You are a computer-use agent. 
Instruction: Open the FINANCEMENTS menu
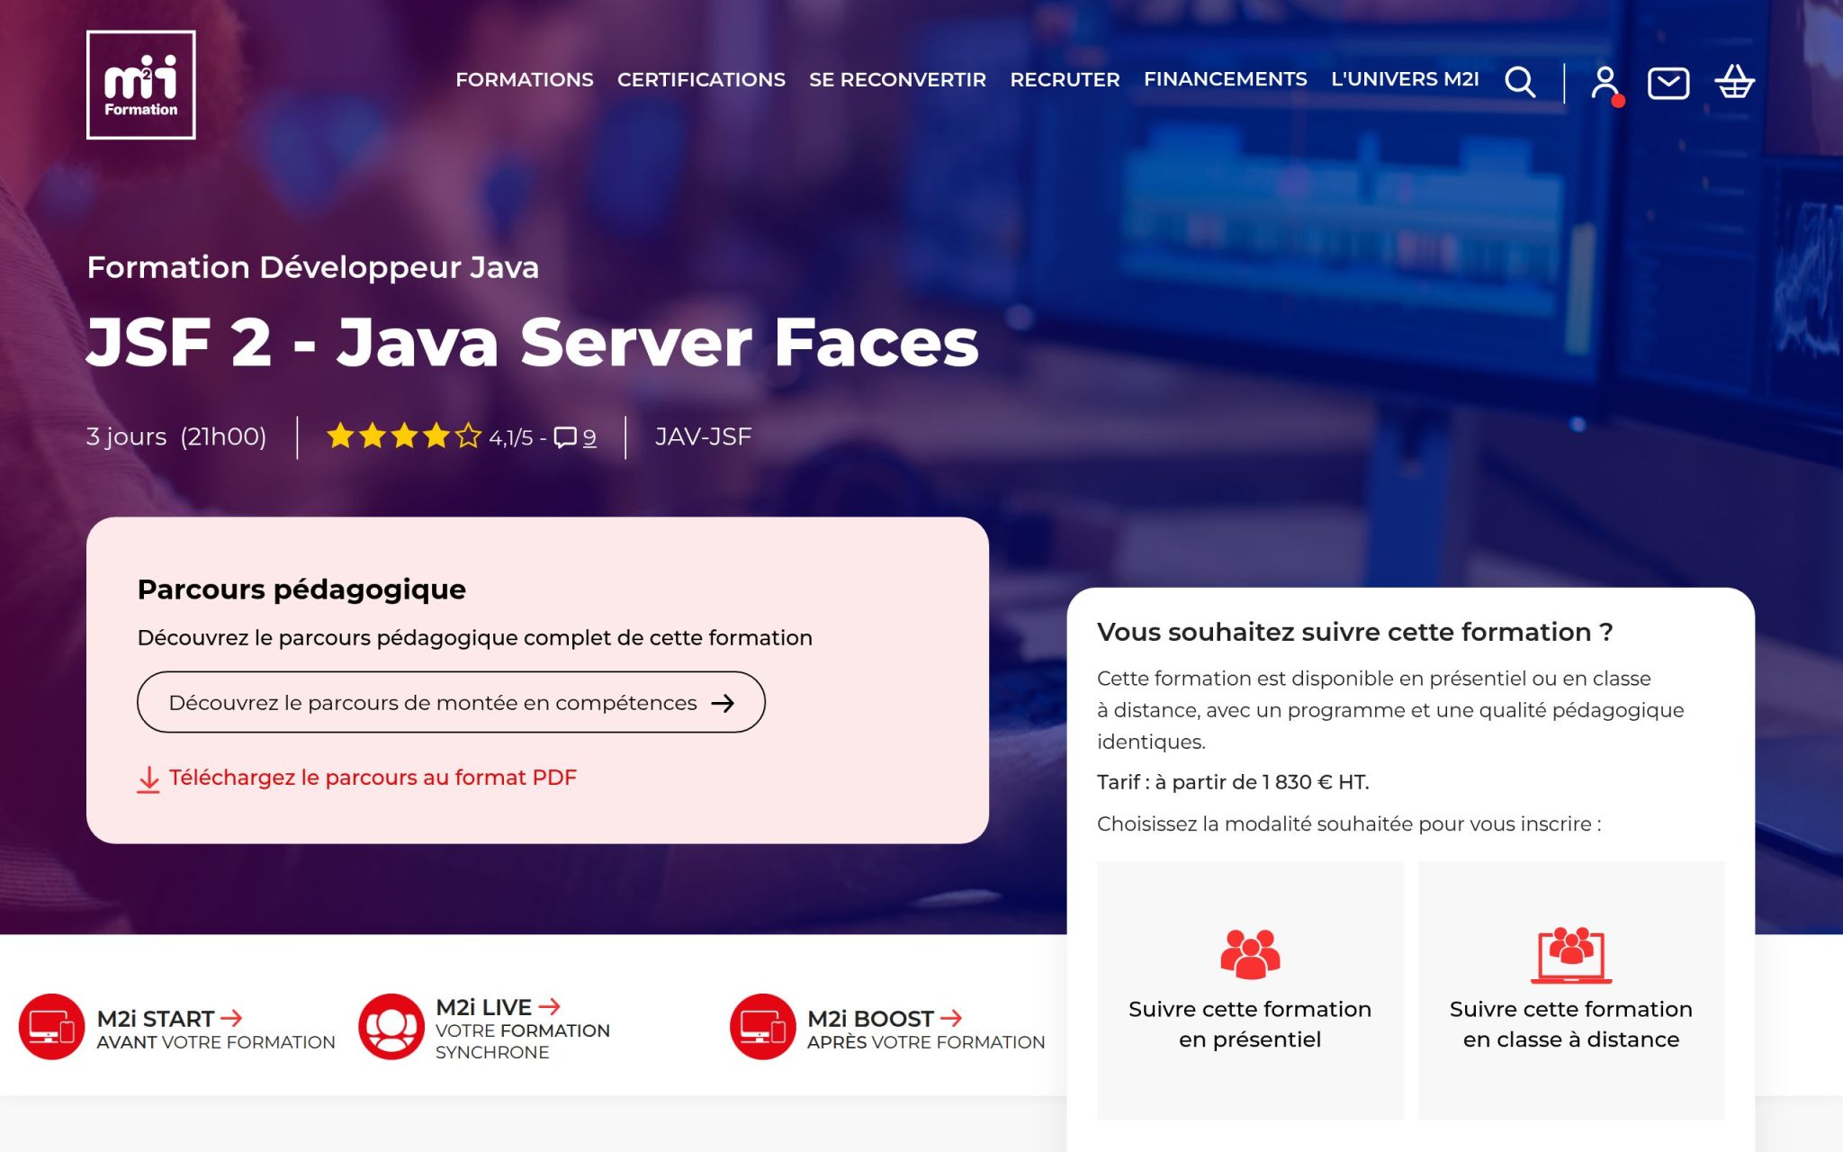(1225, 79)
